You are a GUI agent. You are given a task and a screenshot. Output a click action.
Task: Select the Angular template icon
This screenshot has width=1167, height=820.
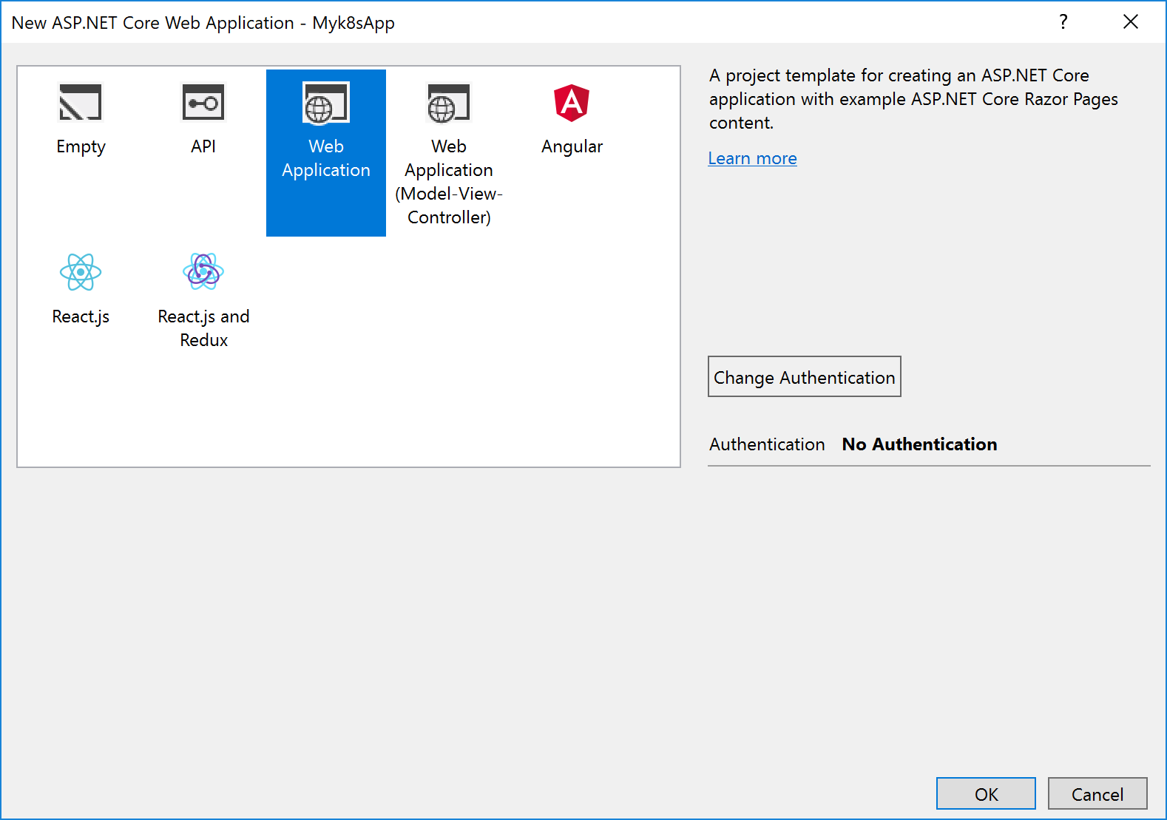tap(572, 103)
